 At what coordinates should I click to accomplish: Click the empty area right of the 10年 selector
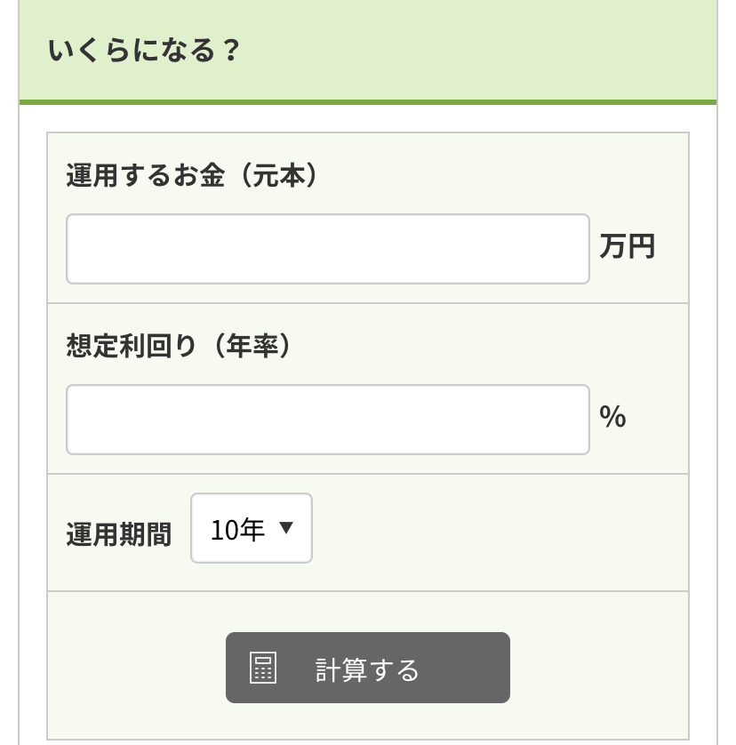click(x=499, y=533)
